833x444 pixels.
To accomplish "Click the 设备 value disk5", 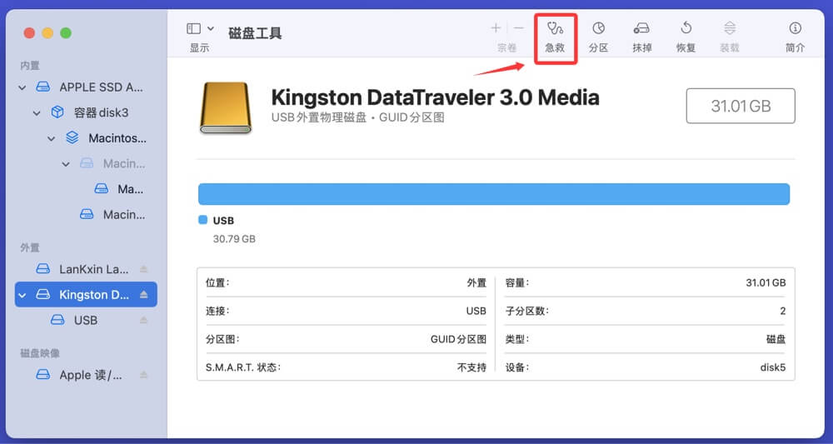I will 772,367.
